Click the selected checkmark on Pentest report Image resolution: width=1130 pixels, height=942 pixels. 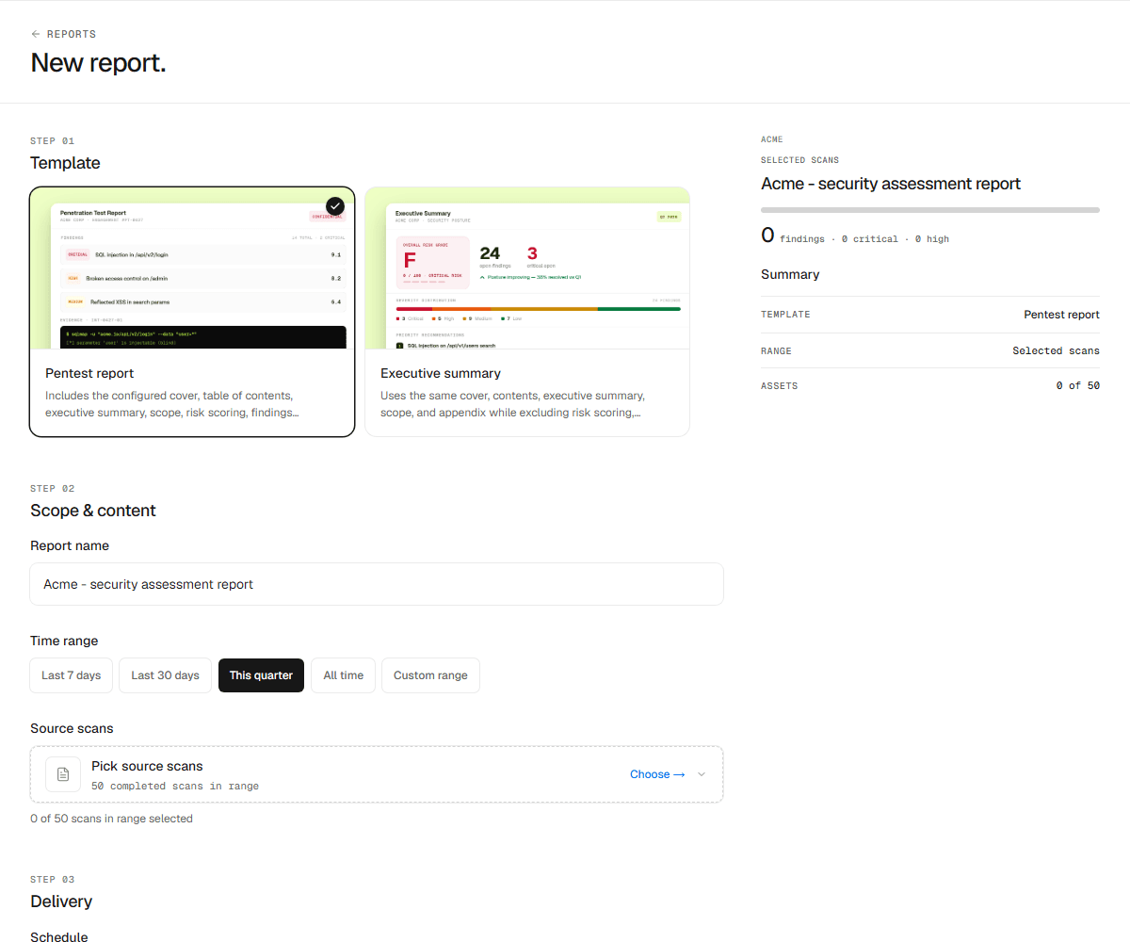tap(335, 205)
